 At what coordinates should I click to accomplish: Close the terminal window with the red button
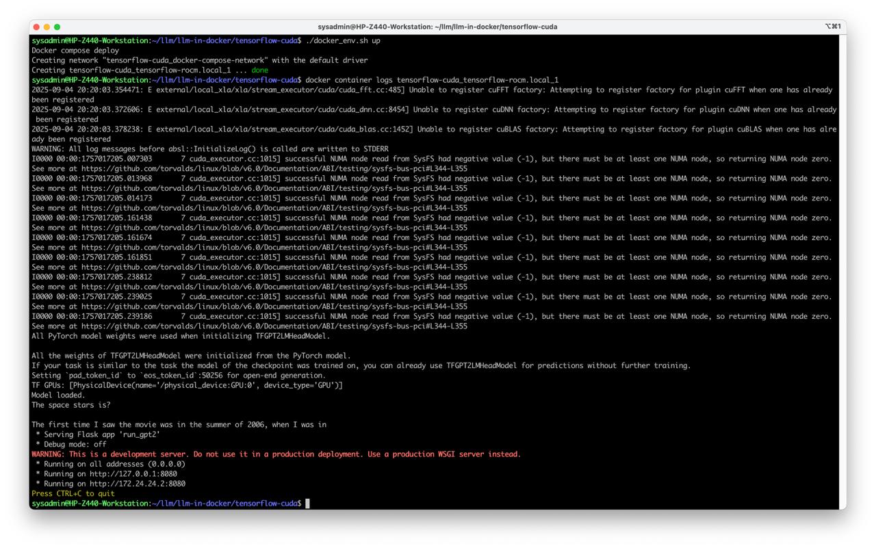point(36,27)
